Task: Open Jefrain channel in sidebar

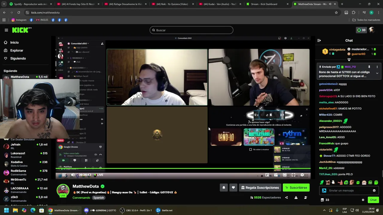Action: coord(26,146)
